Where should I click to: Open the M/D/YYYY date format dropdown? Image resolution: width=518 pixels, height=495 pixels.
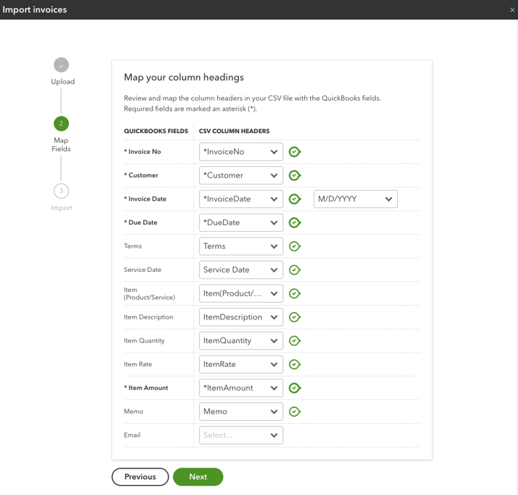point(355,199)
